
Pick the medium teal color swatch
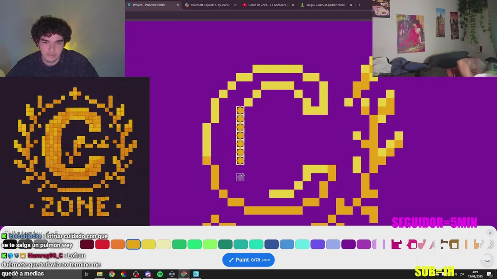point(241,244)
